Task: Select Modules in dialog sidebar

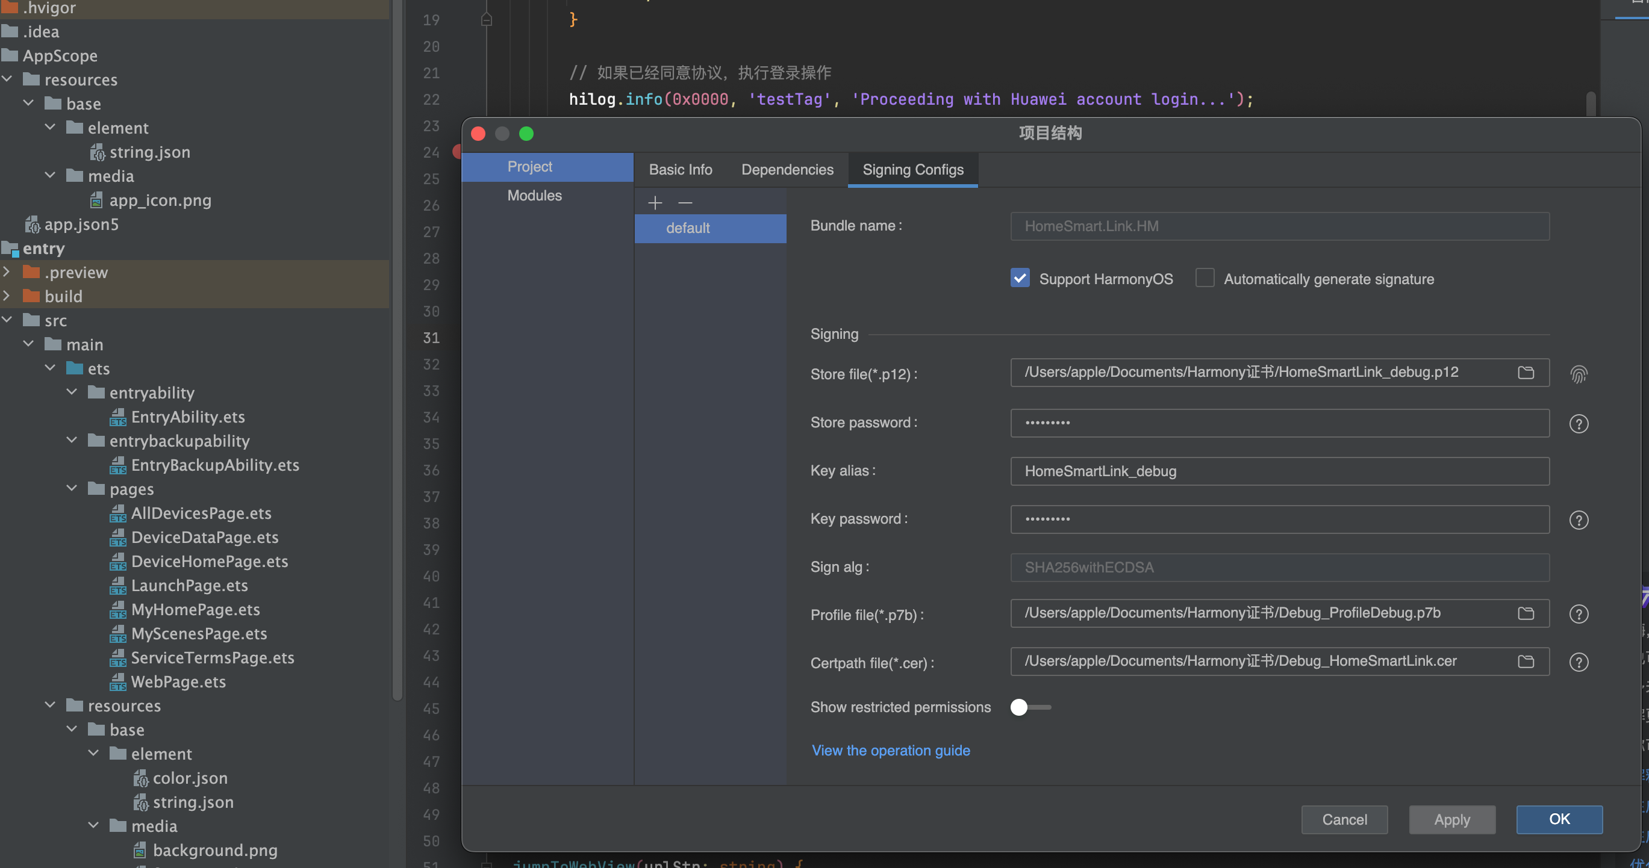Action: point(548,195)
